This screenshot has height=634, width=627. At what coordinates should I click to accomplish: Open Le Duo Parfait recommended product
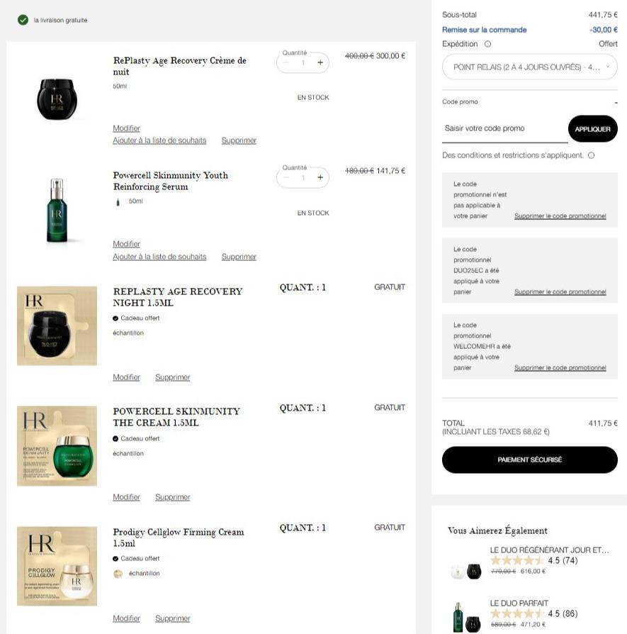point(519,603)
